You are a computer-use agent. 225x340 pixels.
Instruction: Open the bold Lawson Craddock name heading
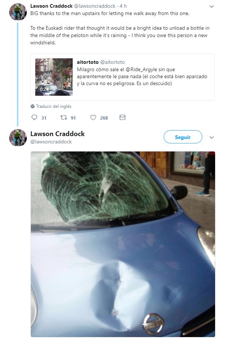58,134
